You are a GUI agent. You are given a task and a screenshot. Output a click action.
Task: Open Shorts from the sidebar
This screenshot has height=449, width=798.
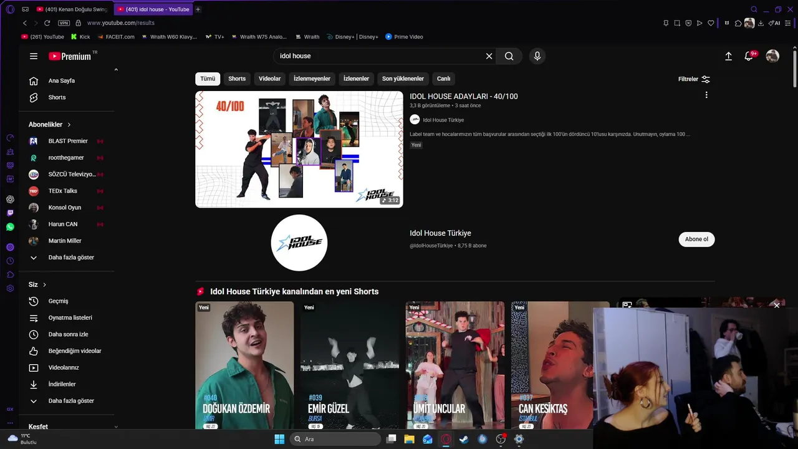[57, 97]
